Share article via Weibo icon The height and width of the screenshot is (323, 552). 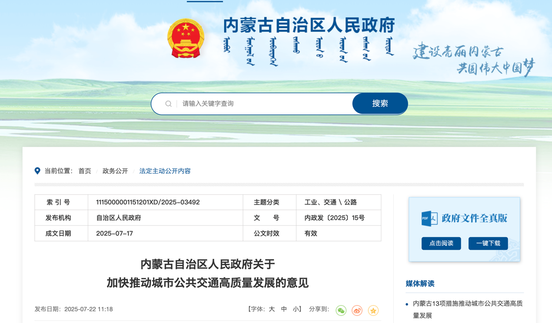(x=357, y=310)
